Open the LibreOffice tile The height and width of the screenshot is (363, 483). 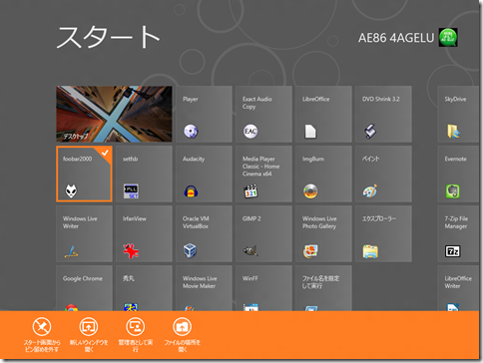323,114
